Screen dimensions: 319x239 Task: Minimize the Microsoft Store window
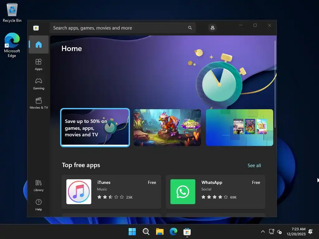tap(241, 25)
